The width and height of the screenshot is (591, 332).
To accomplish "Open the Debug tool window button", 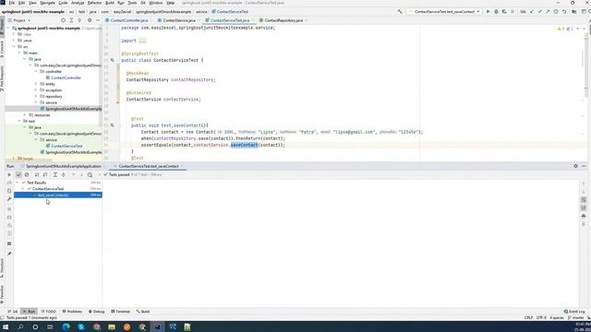I will click(x=96, y=312).
